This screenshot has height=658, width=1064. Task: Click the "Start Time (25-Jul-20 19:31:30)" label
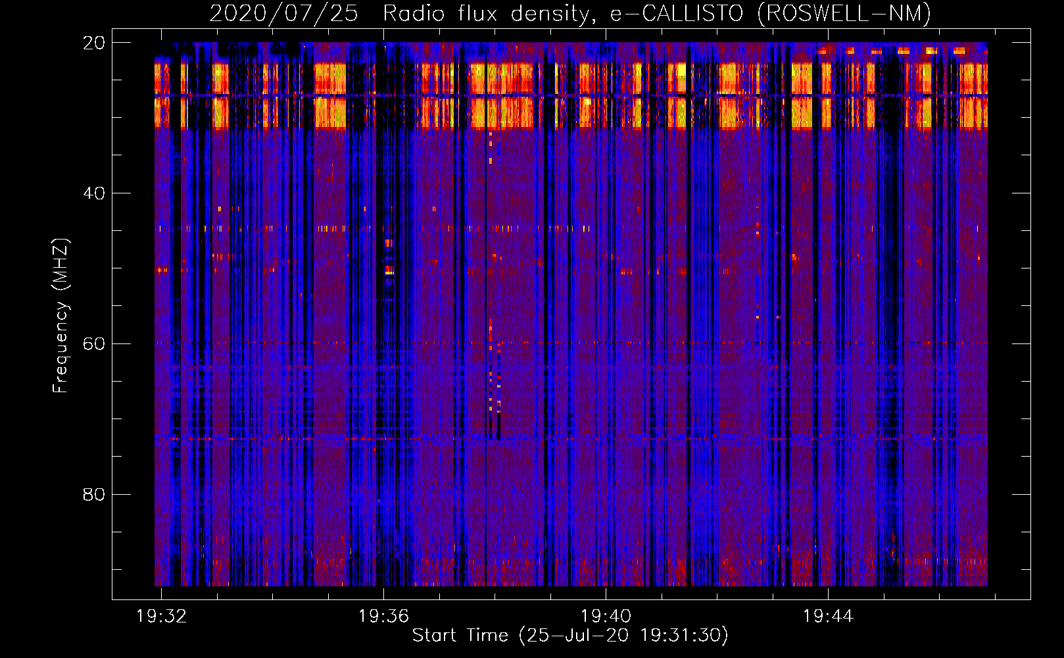click(570, 636)
